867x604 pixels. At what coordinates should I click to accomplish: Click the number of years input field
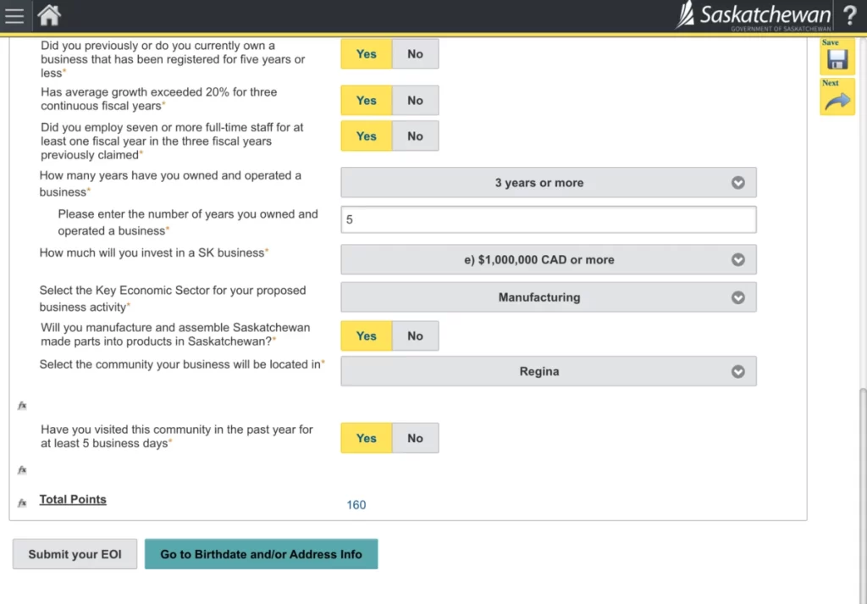click(548, 219)
